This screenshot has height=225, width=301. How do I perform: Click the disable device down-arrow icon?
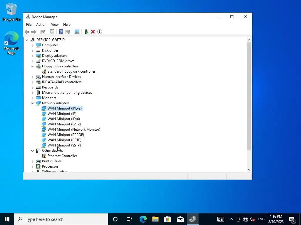point(99,32)
